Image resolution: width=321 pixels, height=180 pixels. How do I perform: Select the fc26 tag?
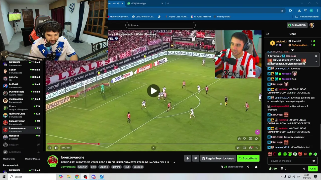[x=127, y=167]
